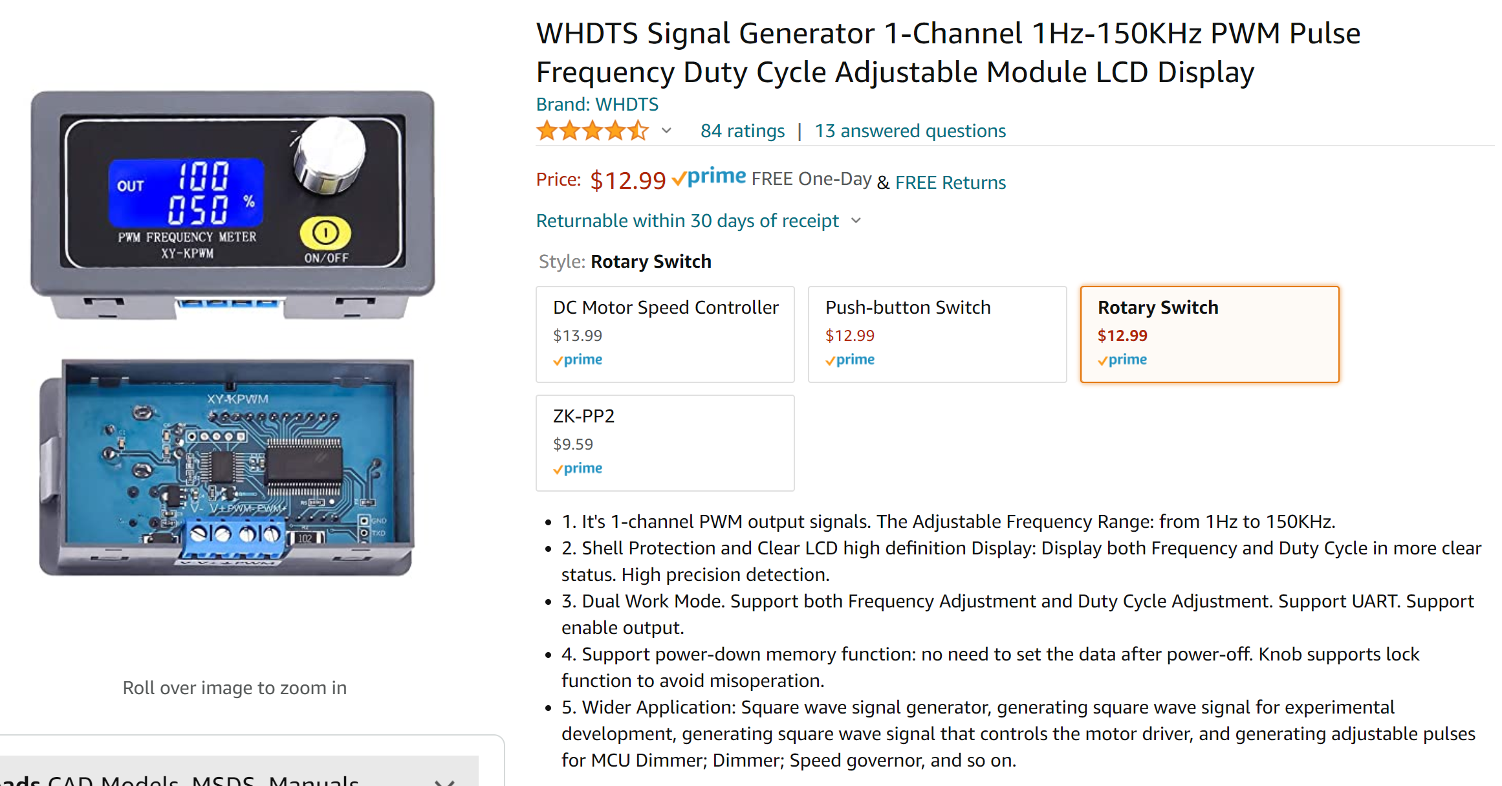The height and width of the screenshot is (786, 1502).
Task: Select the ZK-PP2 style option
Action: point(665,442)
